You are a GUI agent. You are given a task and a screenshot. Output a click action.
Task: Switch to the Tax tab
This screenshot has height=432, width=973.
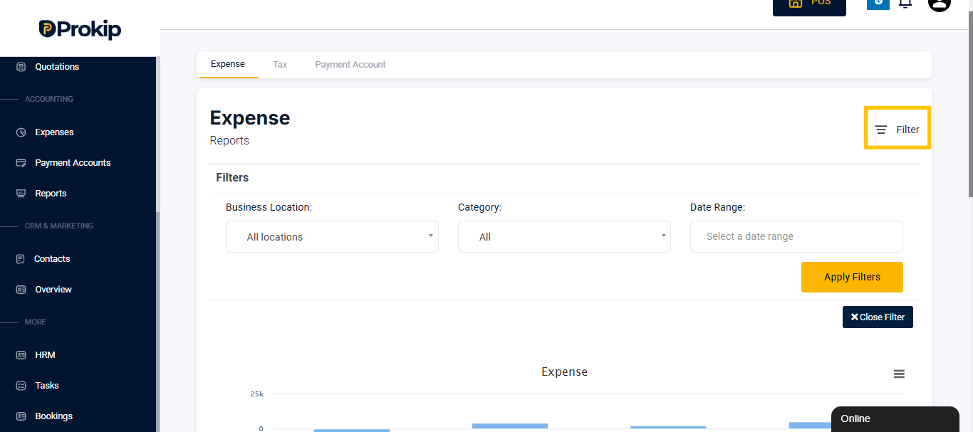point(280,64)
